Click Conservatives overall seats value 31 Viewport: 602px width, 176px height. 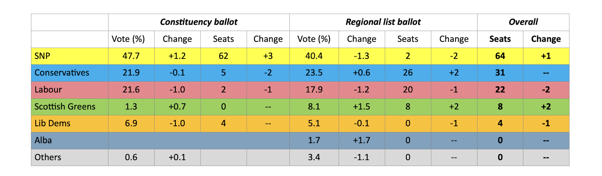pos(500,73)
